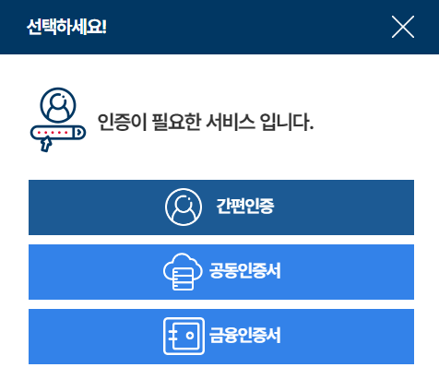Click the 공동인증서 text label

point(244,270)
